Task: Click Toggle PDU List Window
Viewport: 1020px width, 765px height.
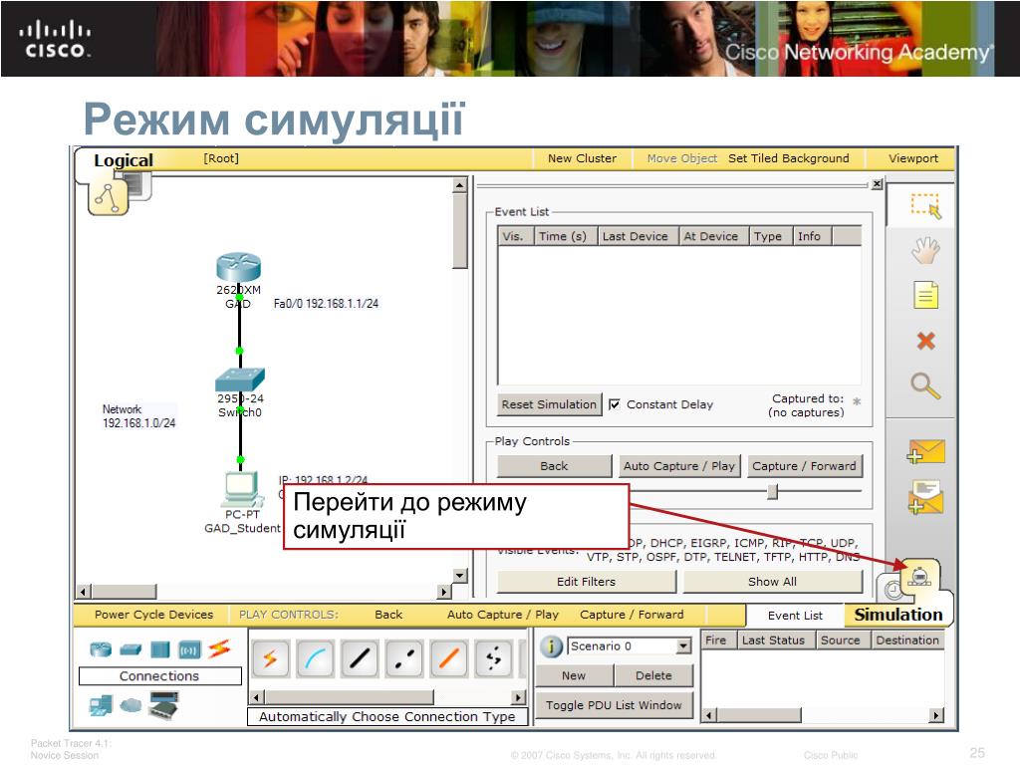Action: [x=614, y=705]
